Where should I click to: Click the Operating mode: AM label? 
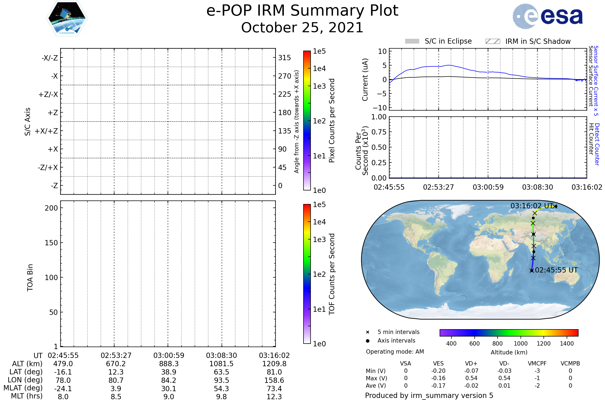(395, 352)
